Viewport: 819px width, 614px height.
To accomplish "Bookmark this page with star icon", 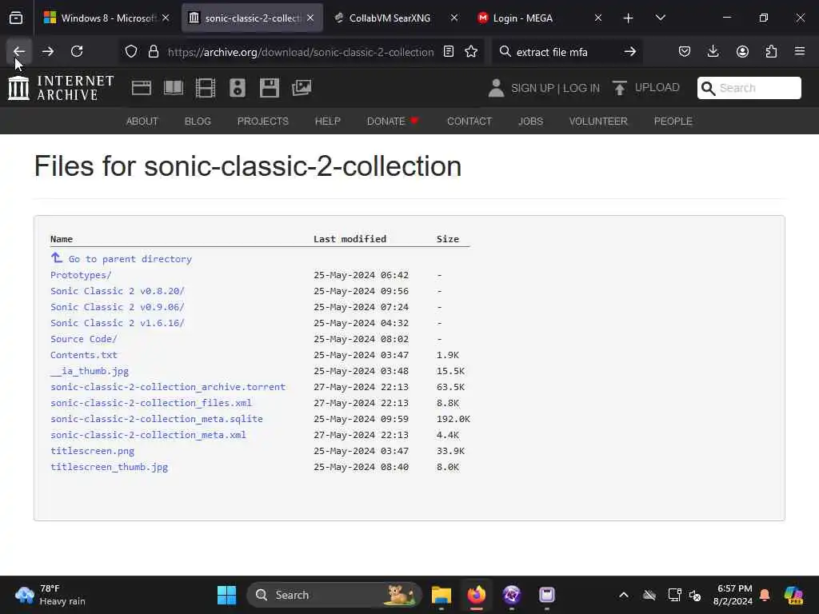I will click(471, 51).
